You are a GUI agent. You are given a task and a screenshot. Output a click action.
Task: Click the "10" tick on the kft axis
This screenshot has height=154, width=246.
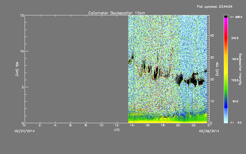pyautogui.click(x=212, y=101)
